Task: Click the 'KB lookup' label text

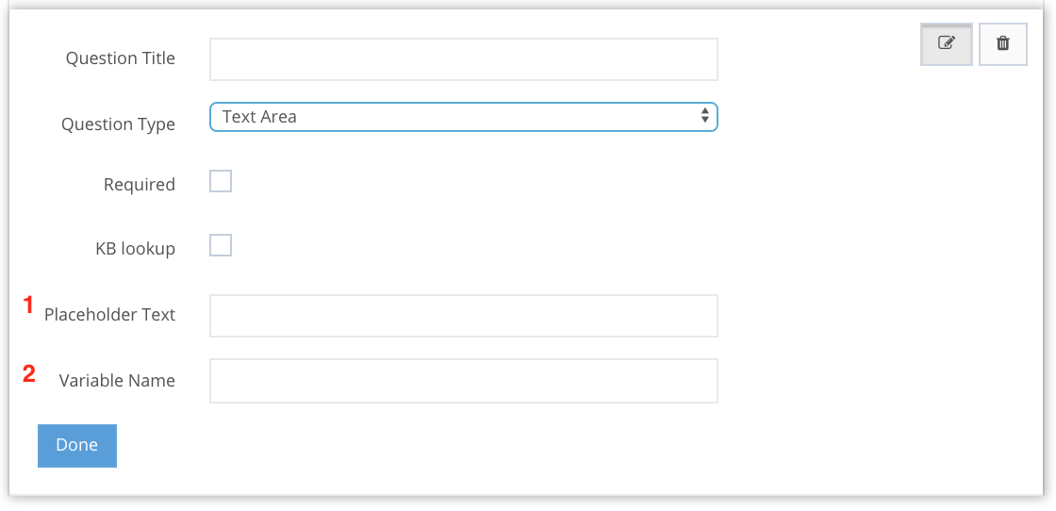Action: point(136,249)
